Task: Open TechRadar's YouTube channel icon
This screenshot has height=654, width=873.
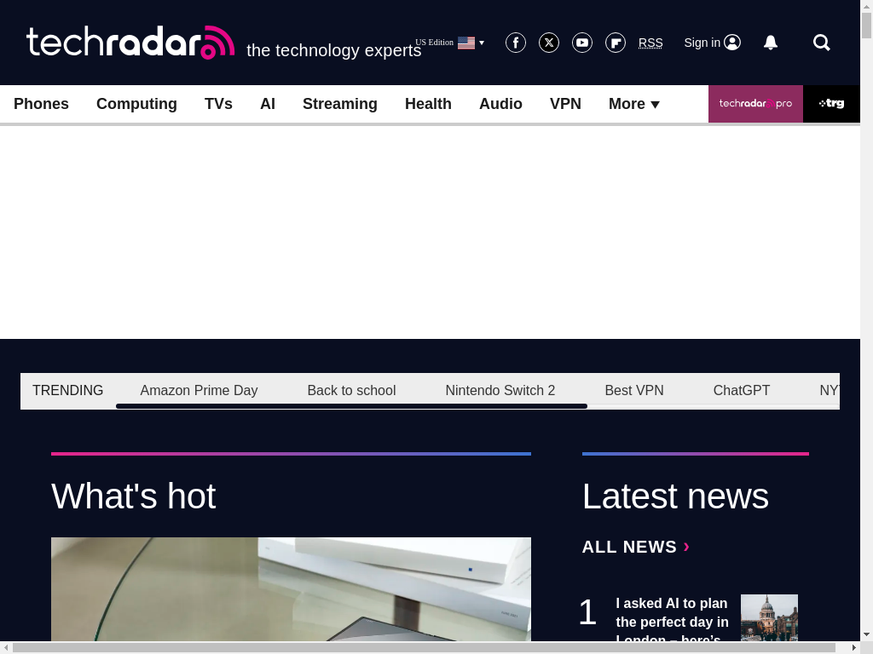Action: pyautogui.click(x=582, y=43)
